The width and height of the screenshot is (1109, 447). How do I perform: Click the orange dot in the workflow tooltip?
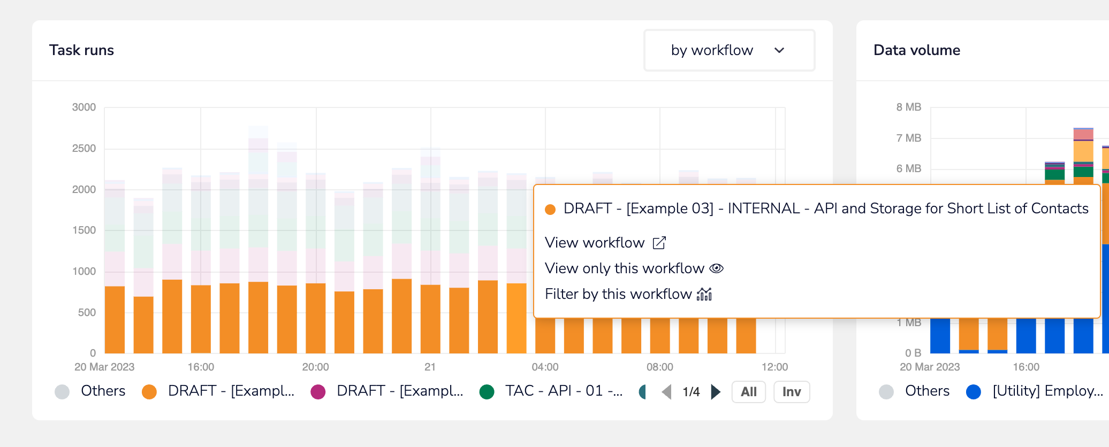[x=550, y=210]
